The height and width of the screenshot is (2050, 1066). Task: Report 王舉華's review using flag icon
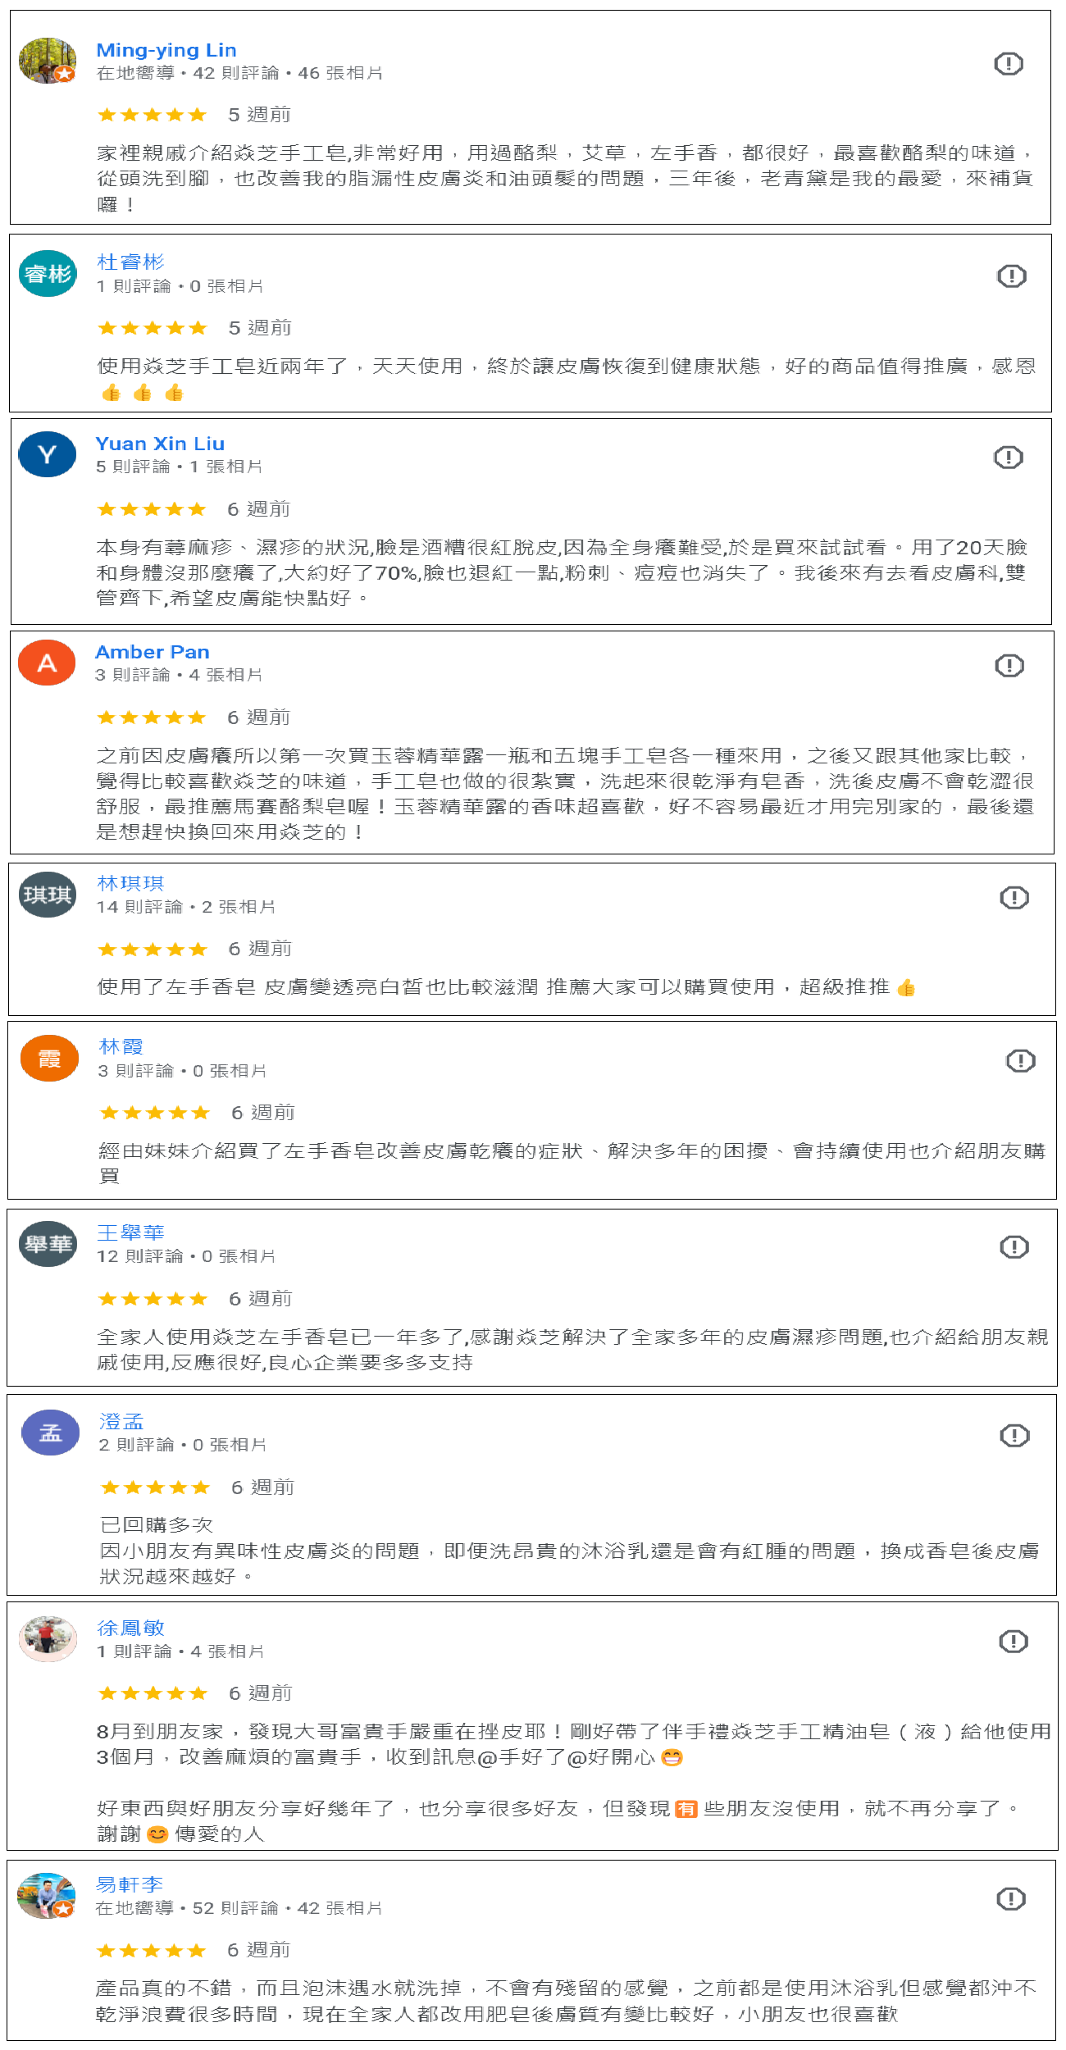click(1014, 1247)
